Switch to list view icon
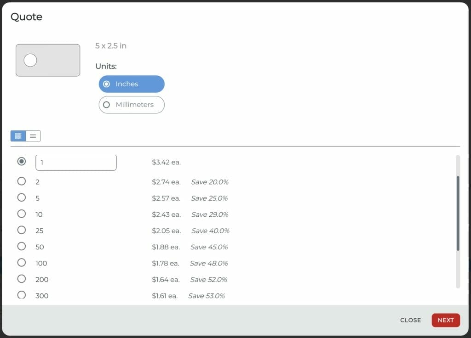Viewport: 471px width, 338px height. (33, 136)
